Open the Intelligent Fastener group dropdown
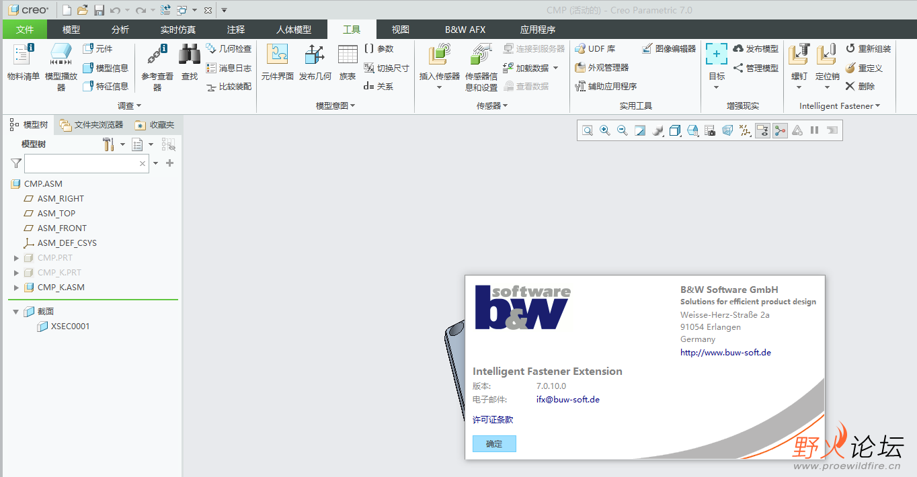 point(839,105)
